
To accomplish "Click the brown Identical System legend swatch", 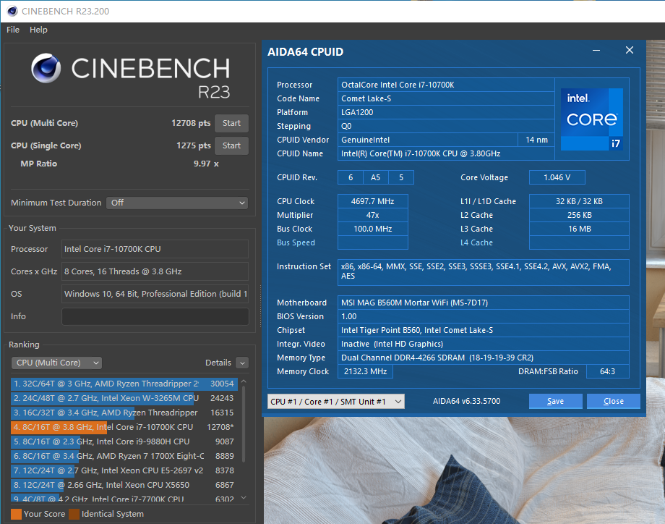I will tap(74, 515).
